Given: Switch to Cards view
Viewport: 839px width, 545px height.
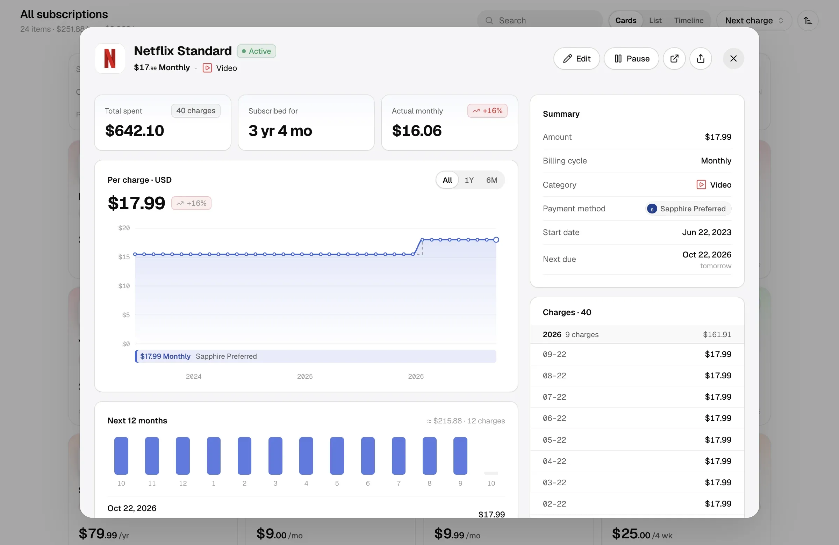Looking at the screenshot, I should pos(626,20).
